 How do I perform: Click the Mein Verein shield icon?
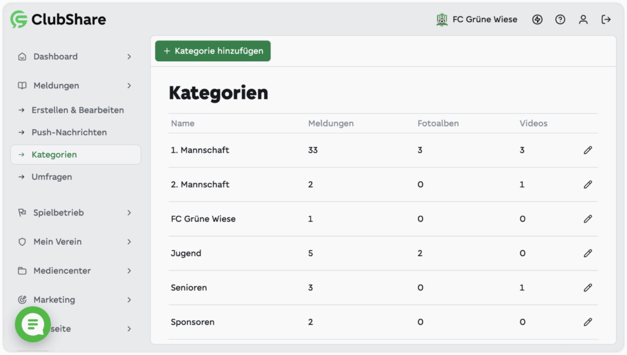[22, 242]
